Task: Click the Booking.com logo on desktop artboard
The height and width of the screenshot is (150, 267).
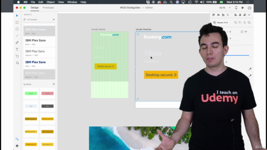Action: [158, 37]
